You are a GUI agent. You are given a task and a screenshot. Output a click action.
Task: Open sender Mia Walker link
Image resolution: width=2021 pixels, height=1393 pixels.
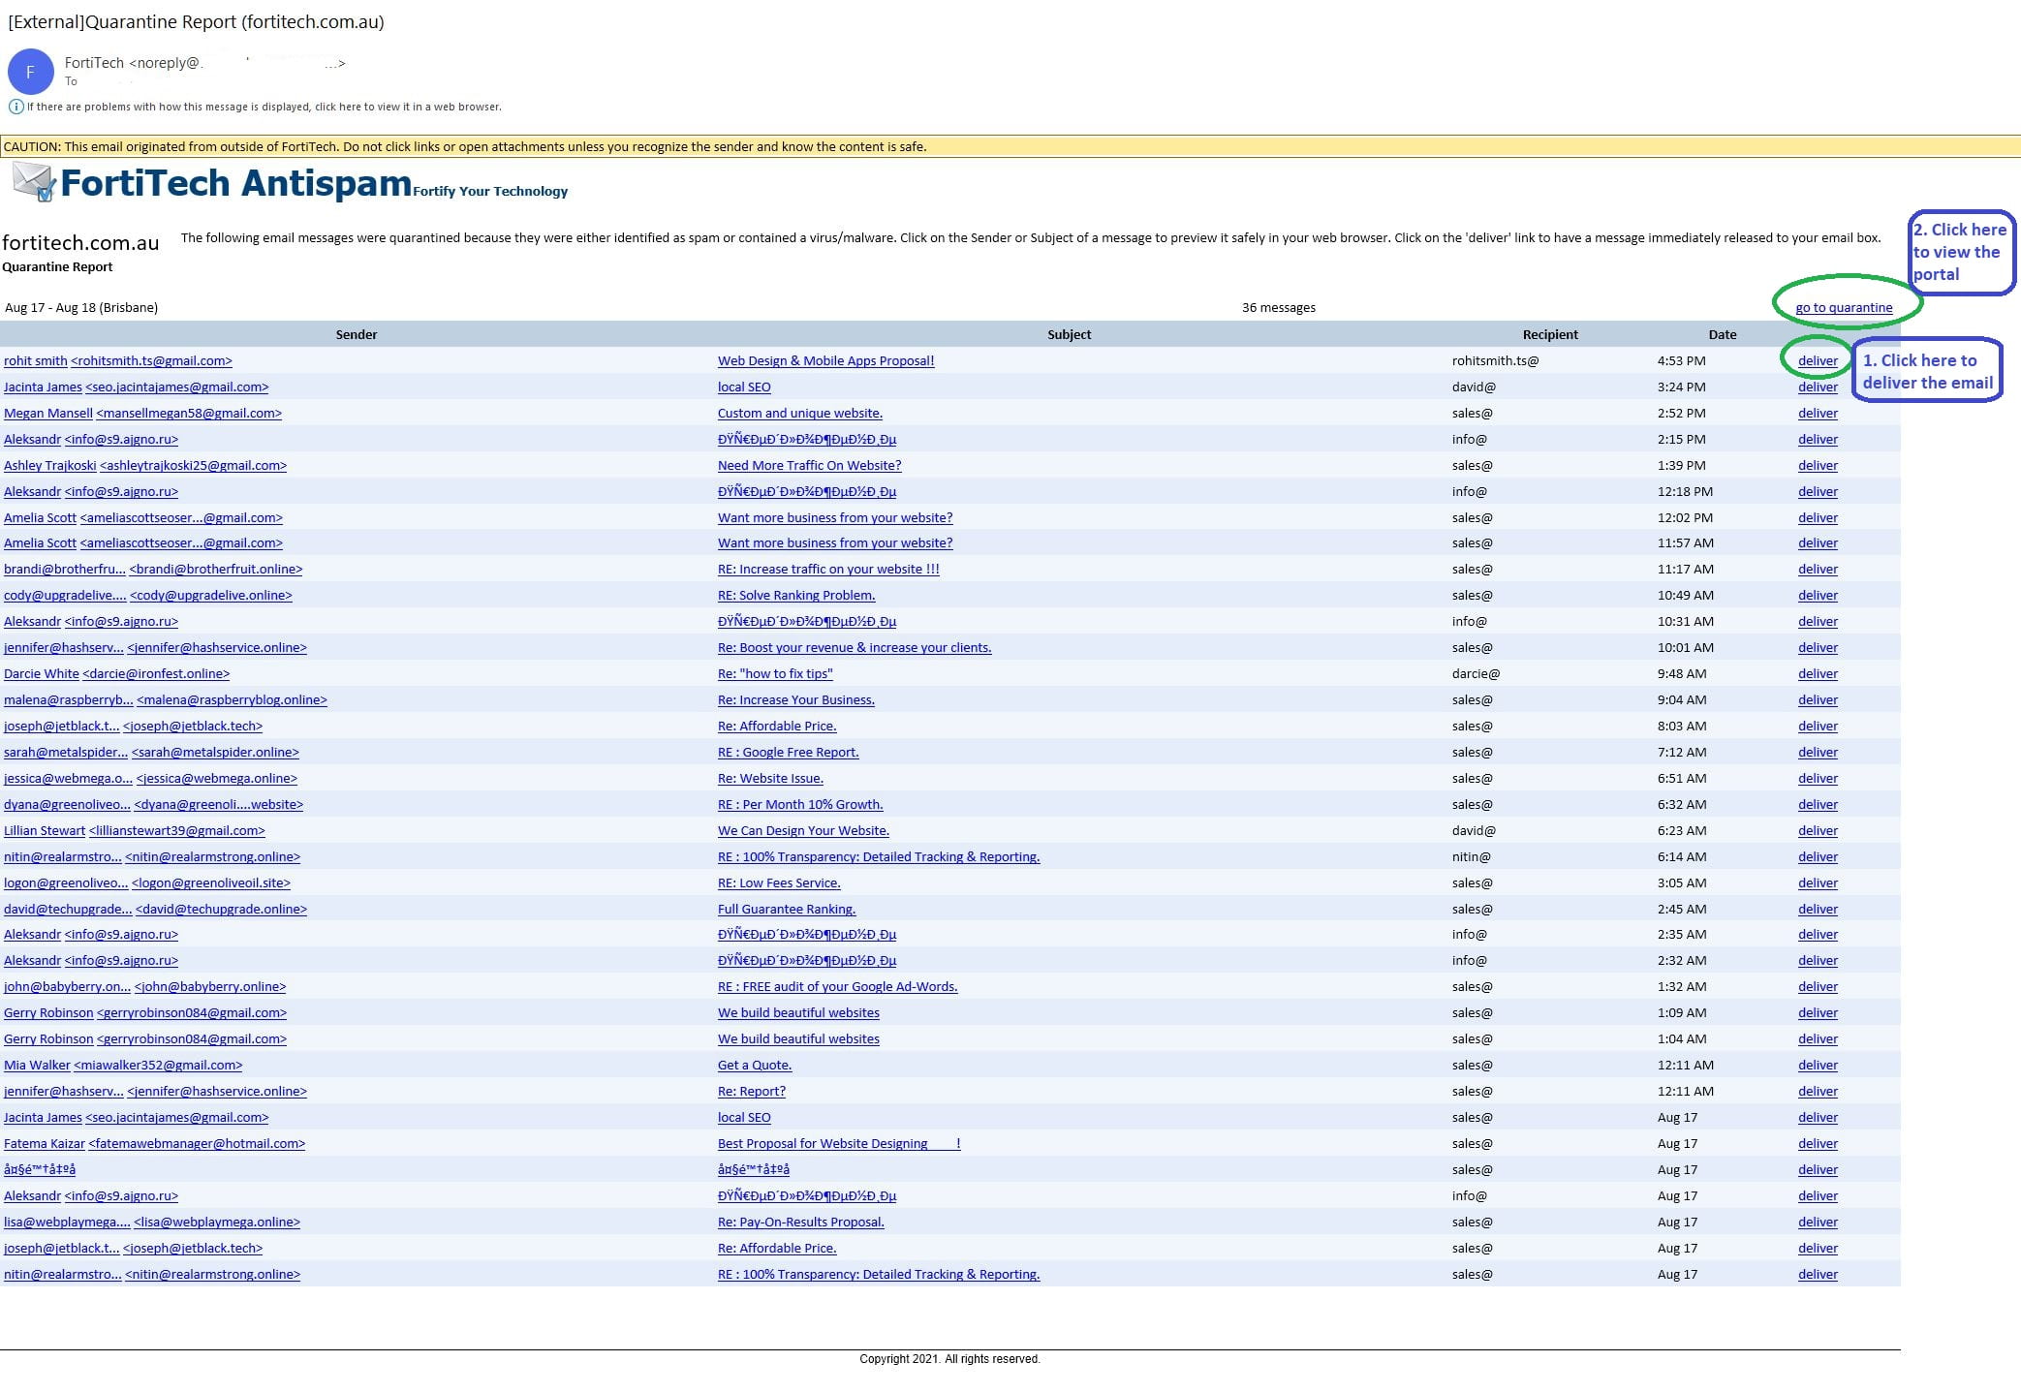coord(123,1066)
